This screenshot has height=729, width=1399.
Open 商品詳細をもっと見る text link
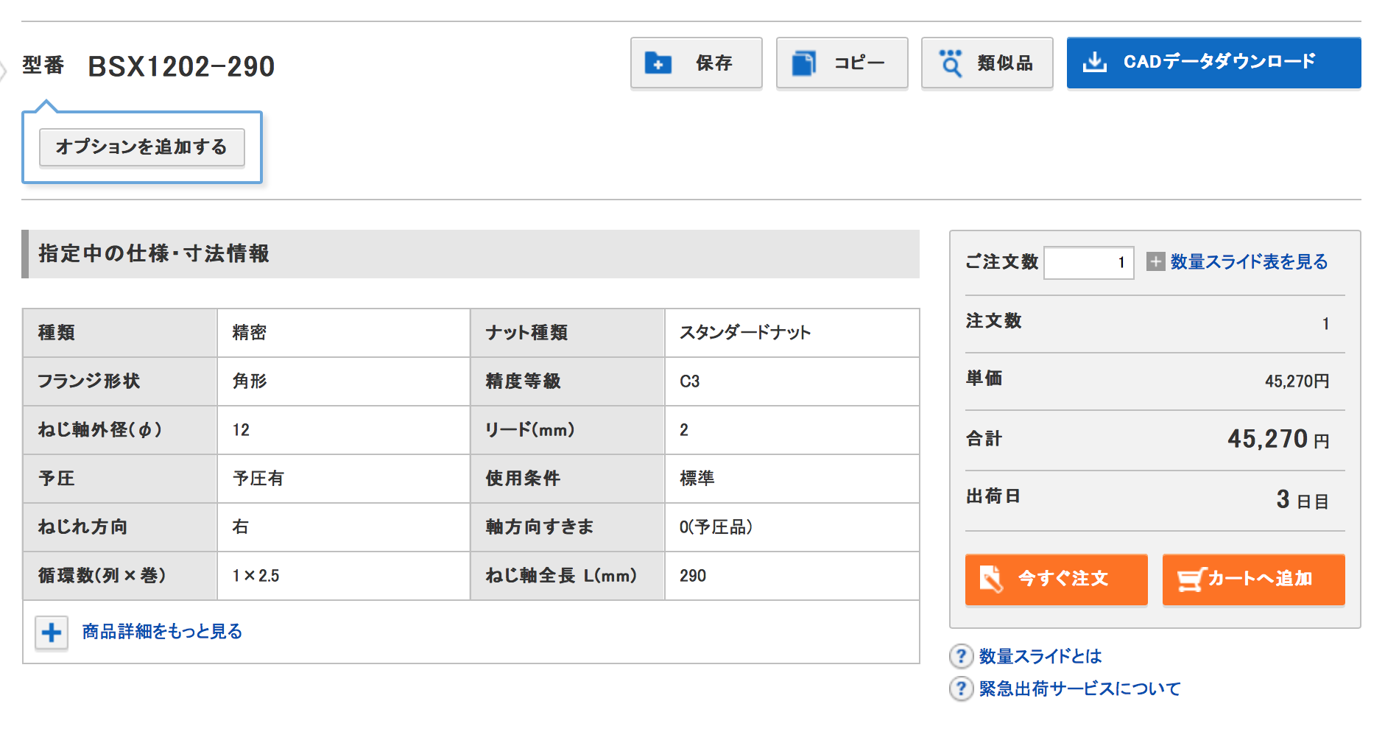coord(162,632)
